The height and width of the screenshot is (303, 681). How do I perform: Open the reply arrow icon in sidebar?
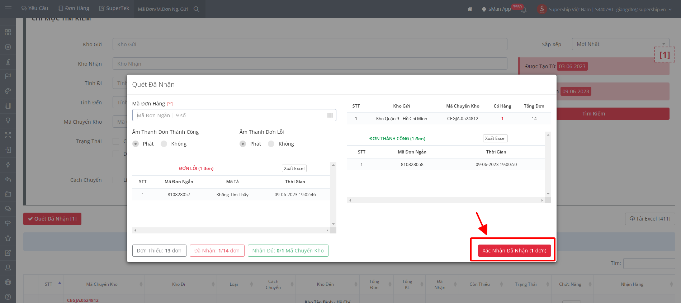click(x=8, y=179)
